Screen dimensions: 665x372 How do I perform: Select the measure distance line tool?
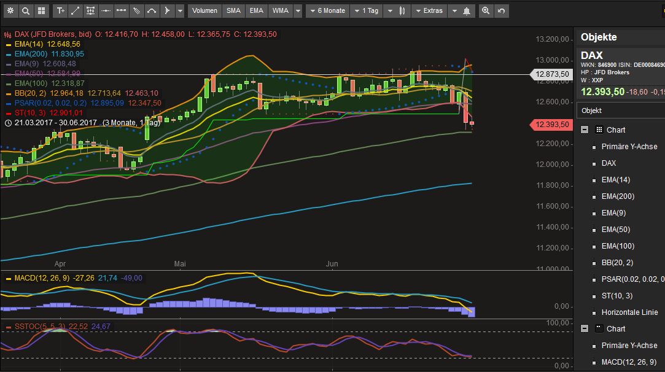tap(122, 10)
